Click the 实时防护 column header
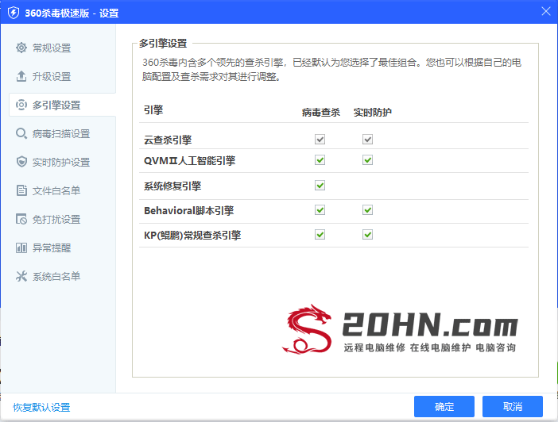Screen dimensions: 558x422 coord(372,113)
